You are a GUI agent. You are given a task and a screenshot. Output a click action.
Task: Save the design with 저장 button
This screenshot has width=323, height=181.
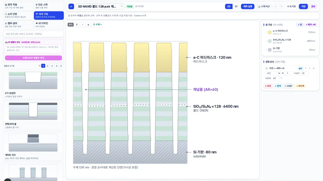303,6
